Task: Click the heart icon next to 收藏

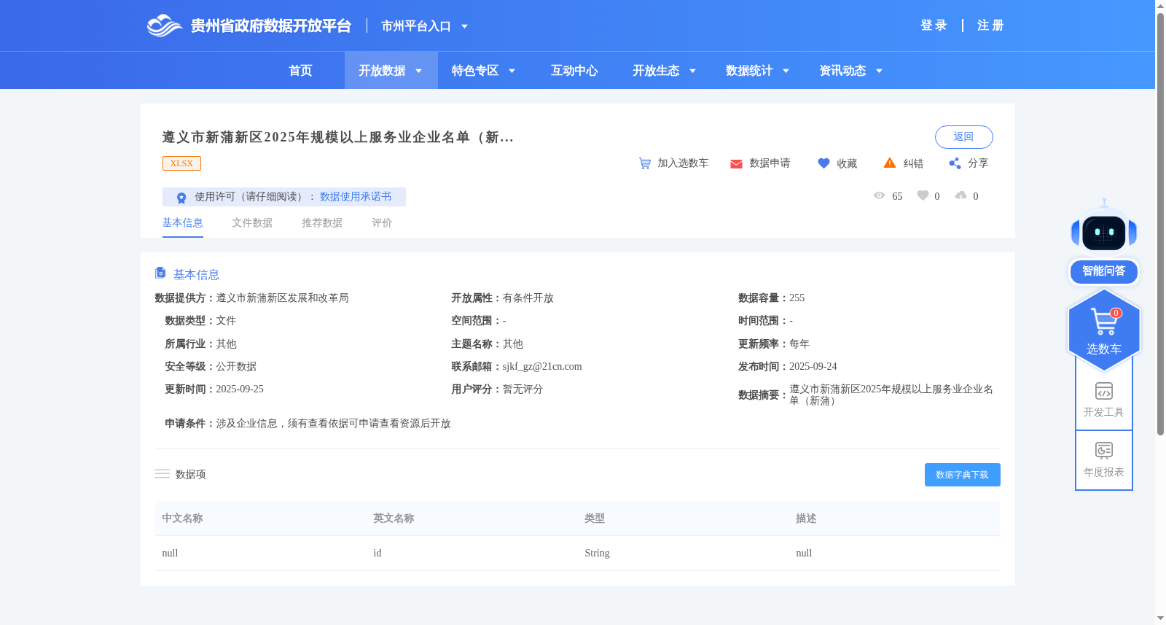Action: point(823,163)
